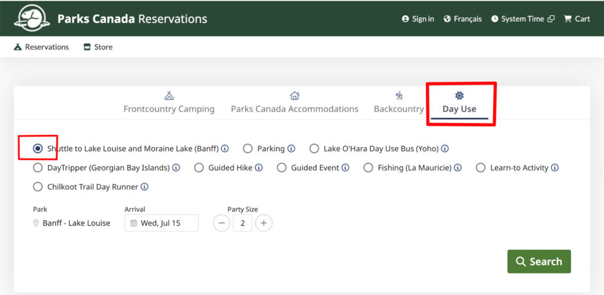This screenshot has width=604, height=295.
Task: Show info for DayTripper (Georgian Bay Islands)
Action: tap(176, 168)
